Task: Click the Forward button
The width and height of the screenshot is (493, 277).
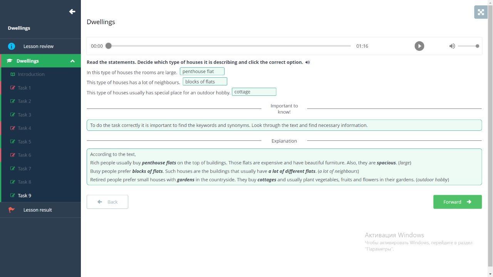Action: [x=457, y=202]
